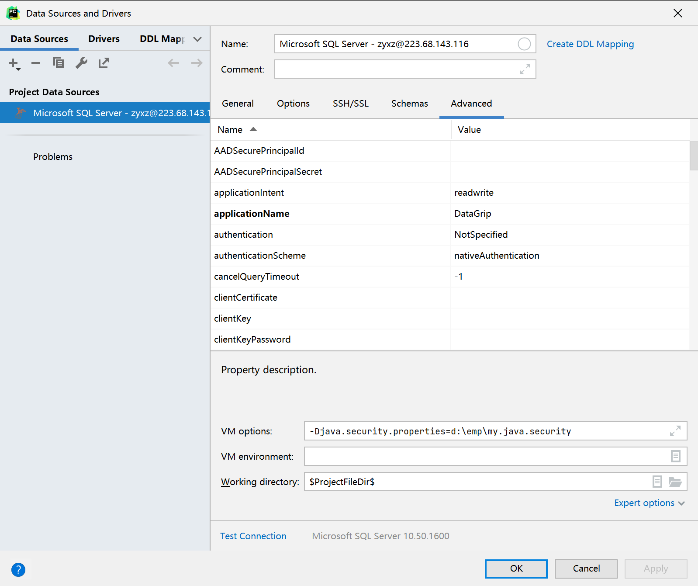Expand the Comment field editor
The height and width of the screenshot is (586, 698).
[525, 69]
